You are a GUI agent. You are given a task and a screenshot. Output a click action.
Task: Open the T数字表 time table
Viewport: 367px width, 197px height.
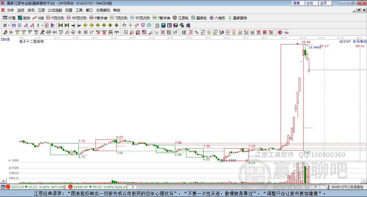(162, 18)
